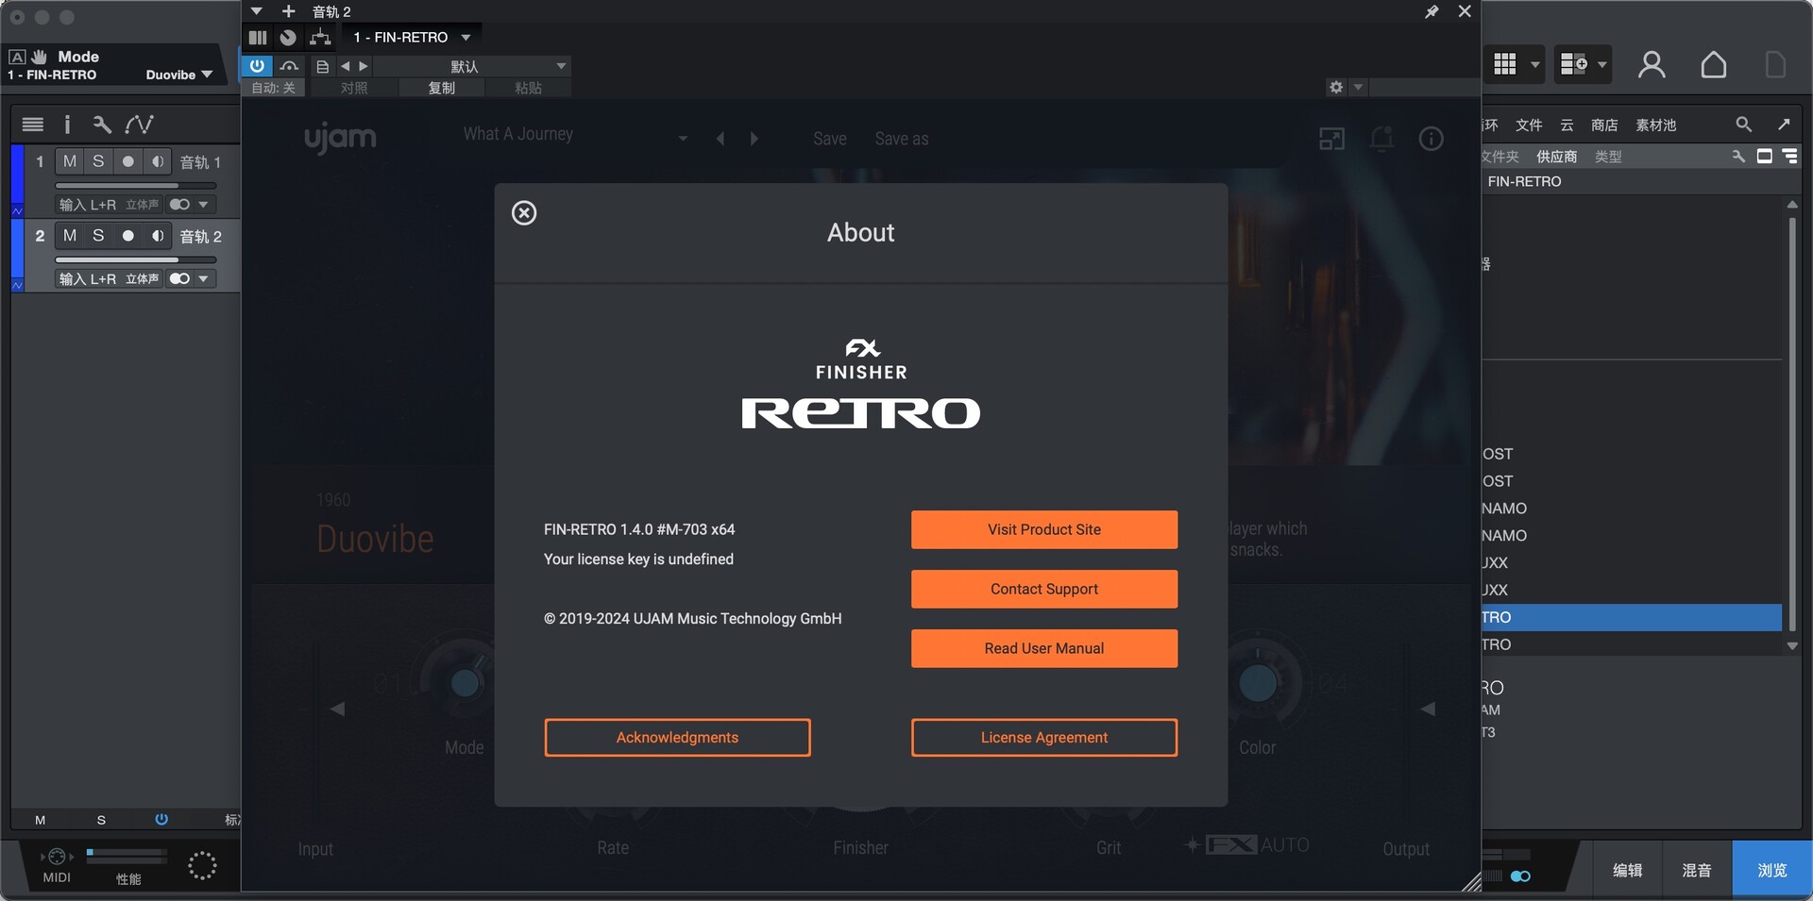
Task: Expand the dropdown arrow next to the gear icon
Action: click(x=1358, y=87)
